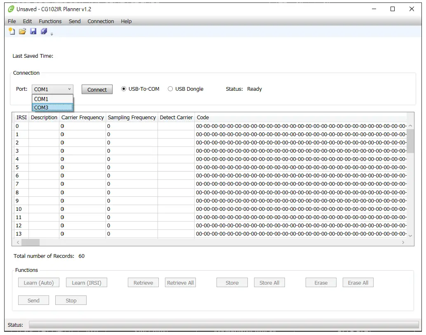Click the bottom Status progress bar
This screenshot has width=426, height=335.
[224, 325]
